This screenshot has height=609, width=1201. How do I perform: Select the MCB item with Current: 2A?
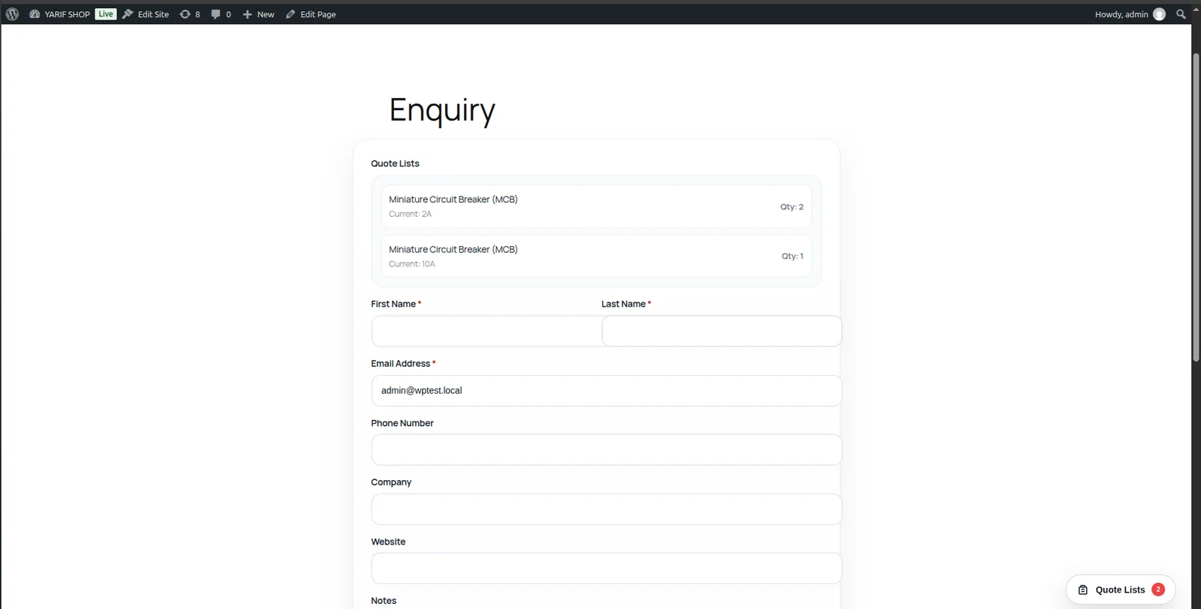(x=596, y=206)
